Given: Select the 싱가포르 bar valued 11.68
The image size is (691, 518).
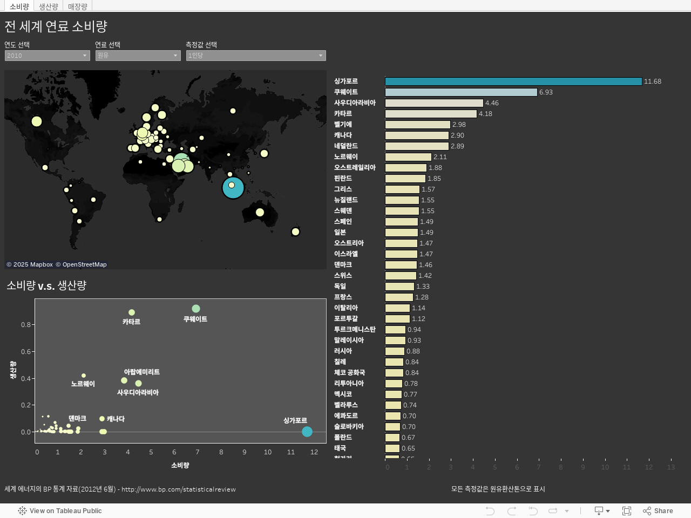Looking at the screenshot, I should point(513,81).
